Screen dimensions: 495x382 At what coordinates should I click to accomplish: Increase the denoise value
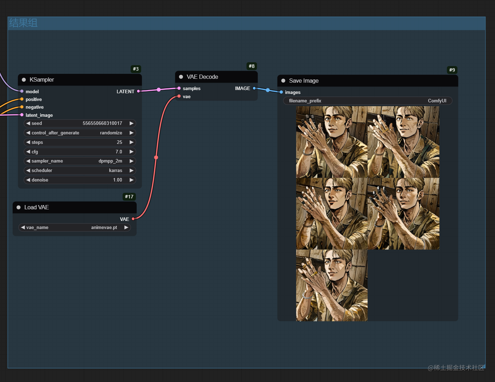coord(131,180)
